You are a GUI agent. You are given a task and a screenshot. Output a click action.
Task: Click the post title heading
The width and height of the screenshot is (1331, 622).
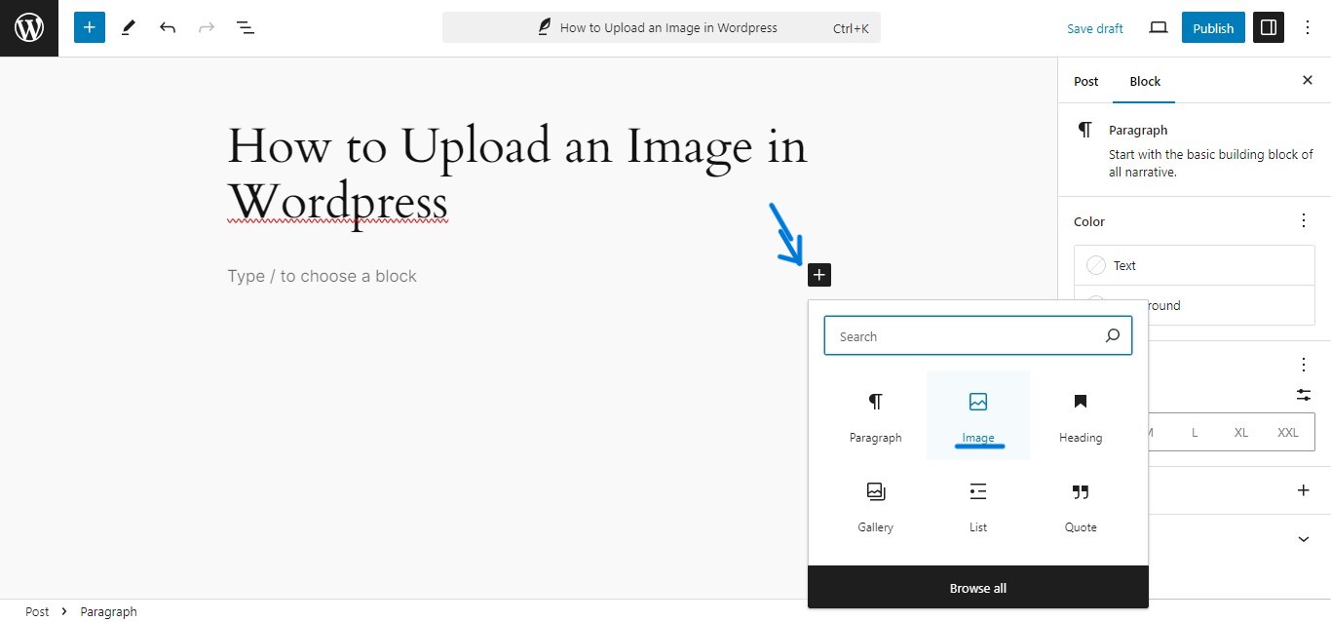[517, 175]
